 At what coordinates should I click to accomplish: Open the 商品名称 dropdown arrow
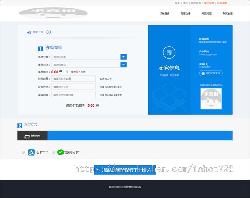click(124, 65)
